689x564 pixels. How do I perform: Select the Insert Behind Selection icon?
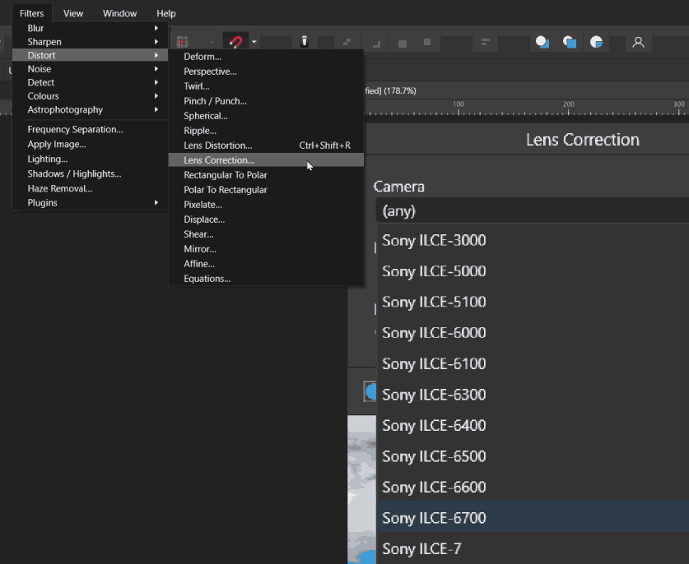click(x=542, y=42)
